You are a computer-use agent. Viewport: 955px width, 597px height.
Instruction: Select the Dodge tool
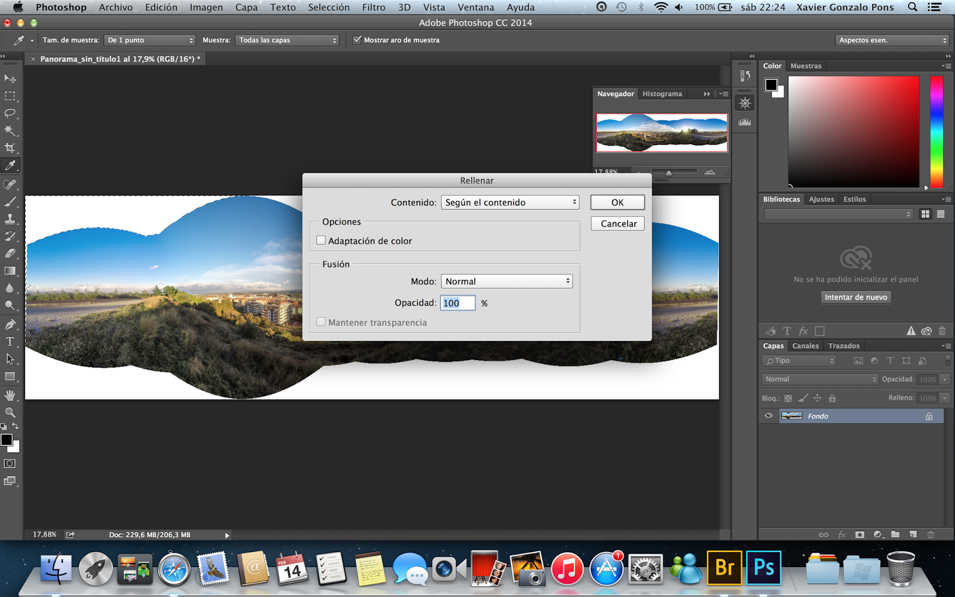(10, 306)
